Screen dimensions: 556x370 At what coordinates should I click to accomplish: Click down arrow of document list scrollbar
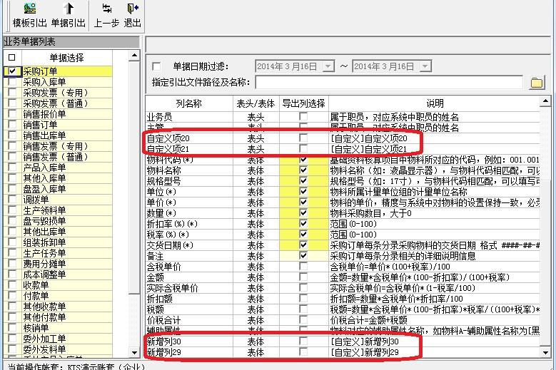click(x=134, y=352)
